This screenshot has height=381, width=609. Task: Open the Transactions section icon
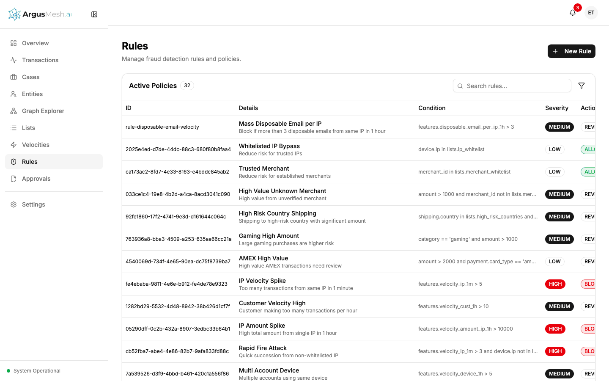point(14,60)
